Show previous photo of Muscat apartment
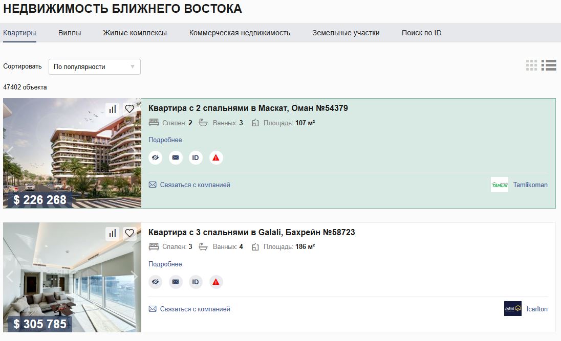The width and height of the screenshot is (561, 341). tap(10, 151)
